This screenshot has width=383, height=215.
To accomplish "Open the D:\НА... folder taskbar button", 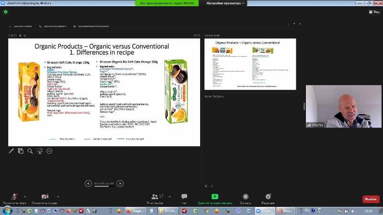I will click(169, 211).
